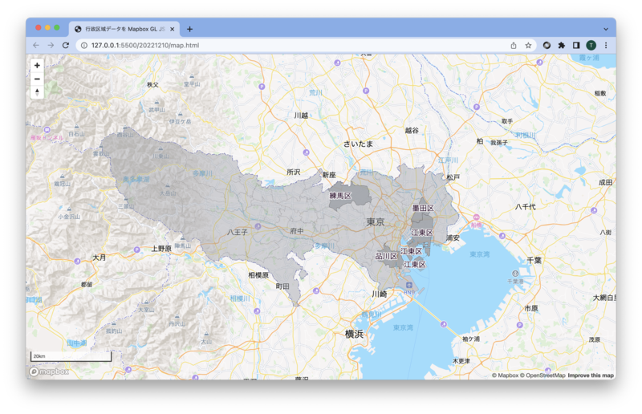Go forward in browser history
This screenshot has width=642, height=414.
pyautogui.click(x=51, y=46)
